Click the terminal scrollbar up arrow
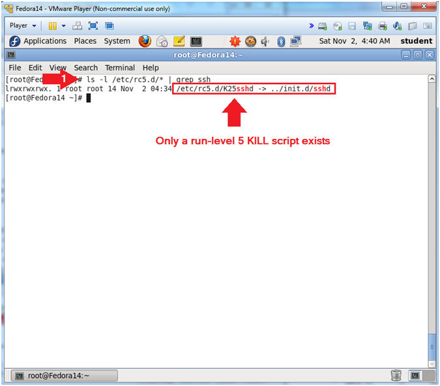Viewport: 440px width, 386px height. click(x=432, y=79)
